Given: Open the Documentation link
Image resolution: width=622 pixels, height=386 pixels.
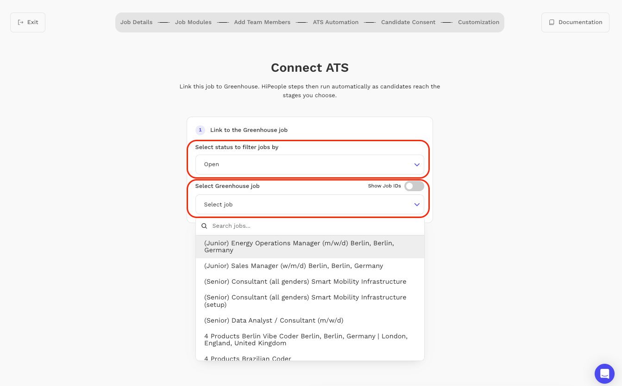Looking at the screenshot, I should click(x=575, y=22).
